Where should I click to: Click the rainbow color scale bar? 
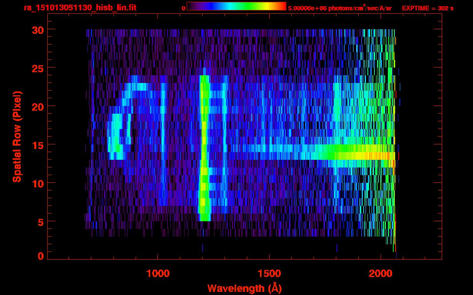(x=236, y=6)
